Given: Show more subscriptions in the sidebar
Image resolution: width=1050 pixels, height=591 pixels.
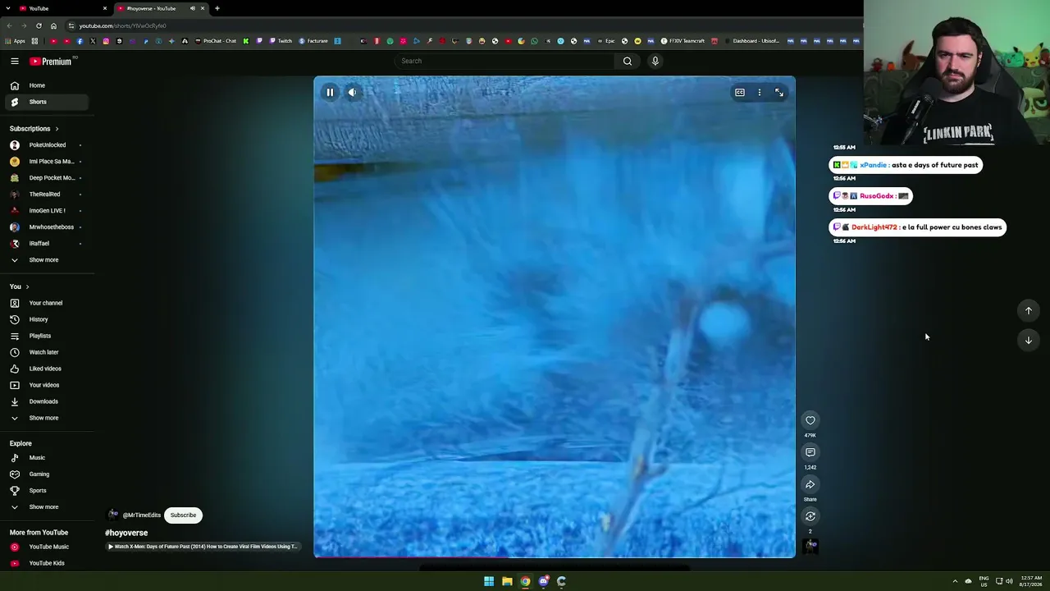Looking at the screenshot, I should [x=47, y=260].
